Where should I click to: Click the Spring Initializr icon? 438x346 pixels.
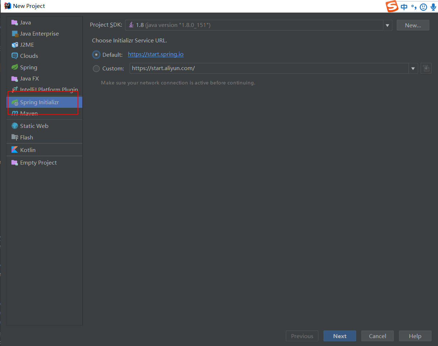point(14,102)
